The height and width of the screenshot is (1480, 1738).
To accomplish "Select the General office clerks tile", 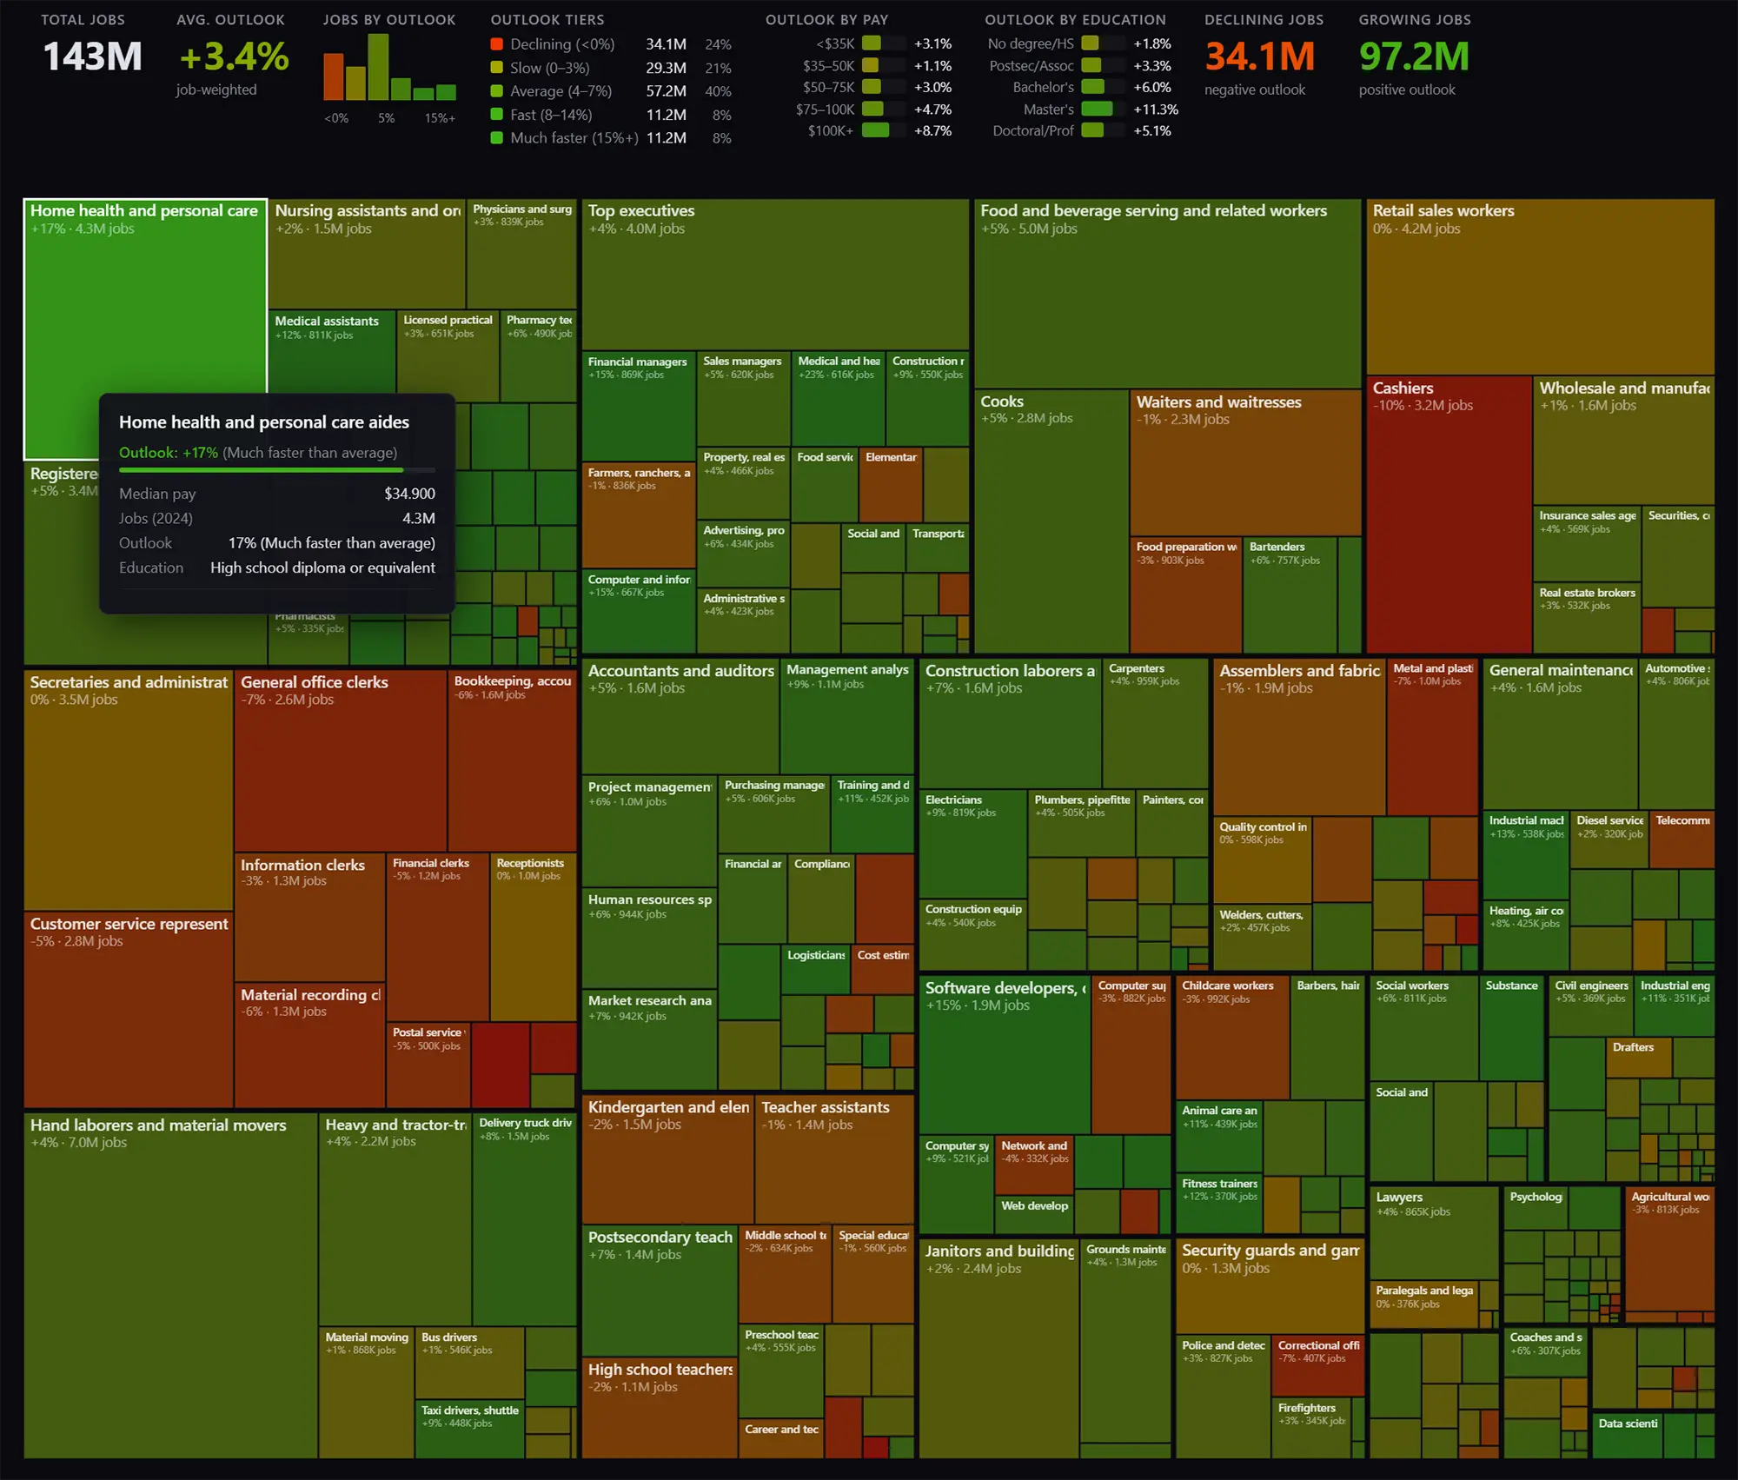I will (x=340, y=760).
